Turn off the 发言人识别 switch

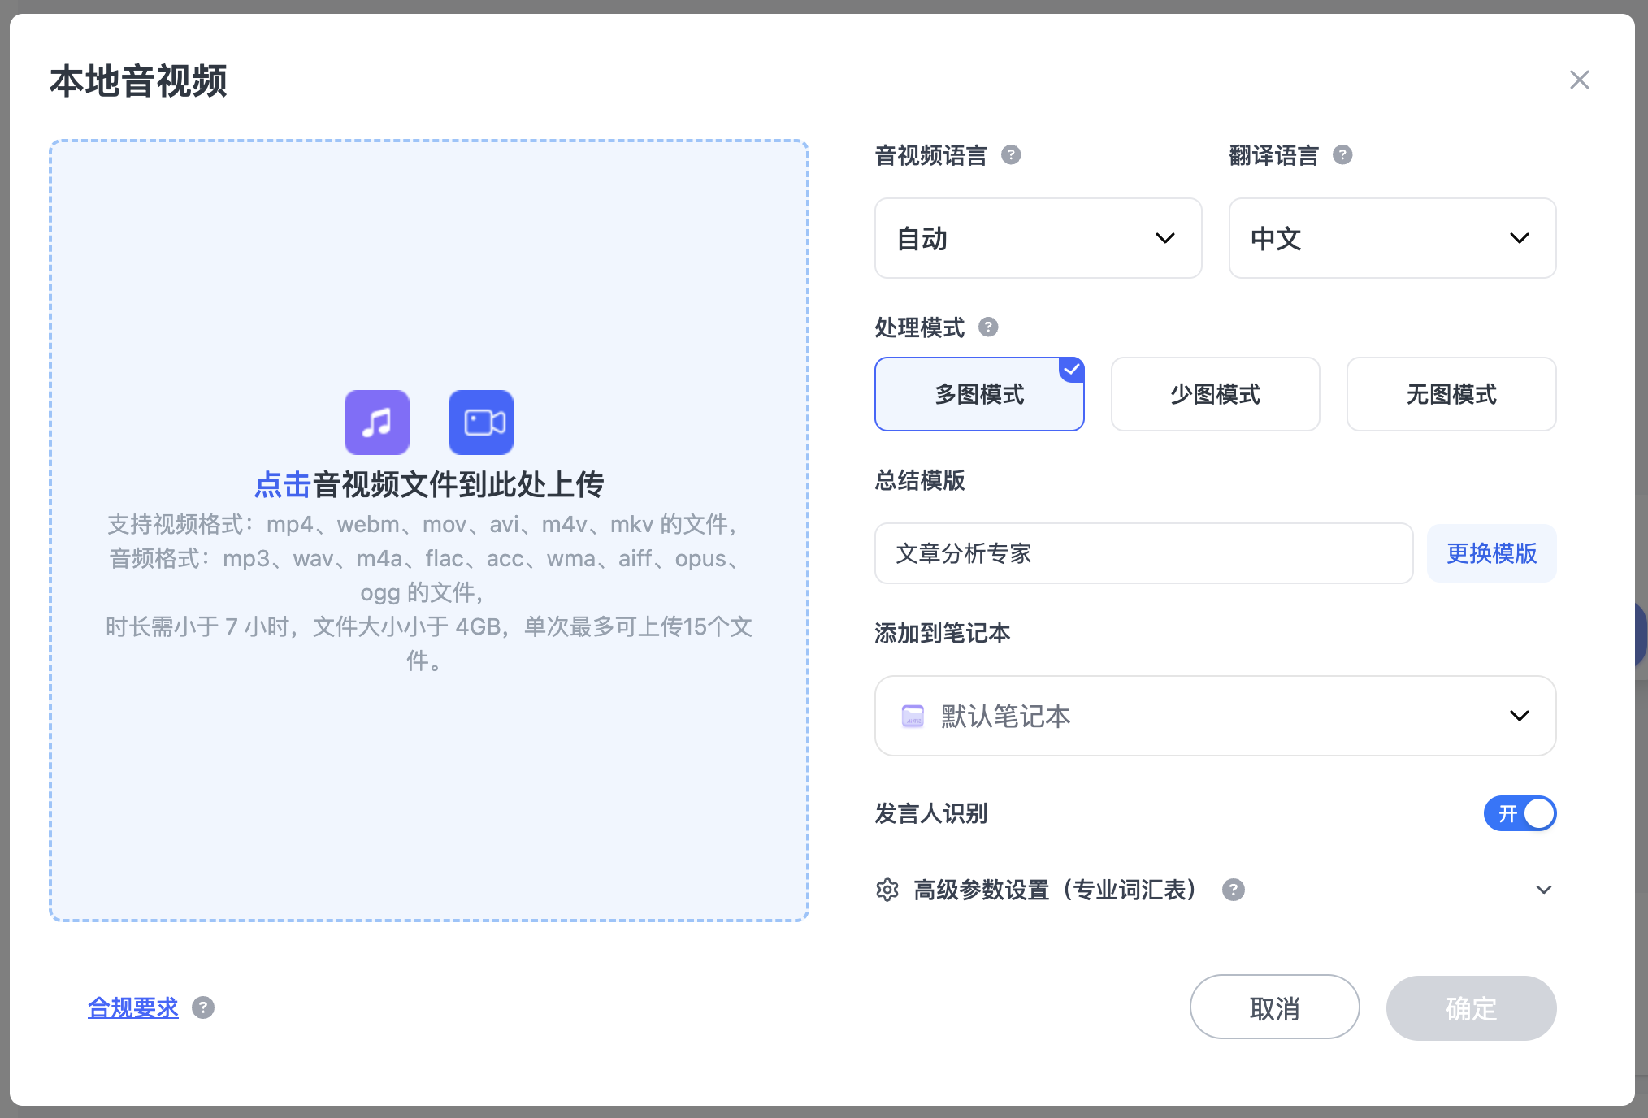[x=1520, y=813]
